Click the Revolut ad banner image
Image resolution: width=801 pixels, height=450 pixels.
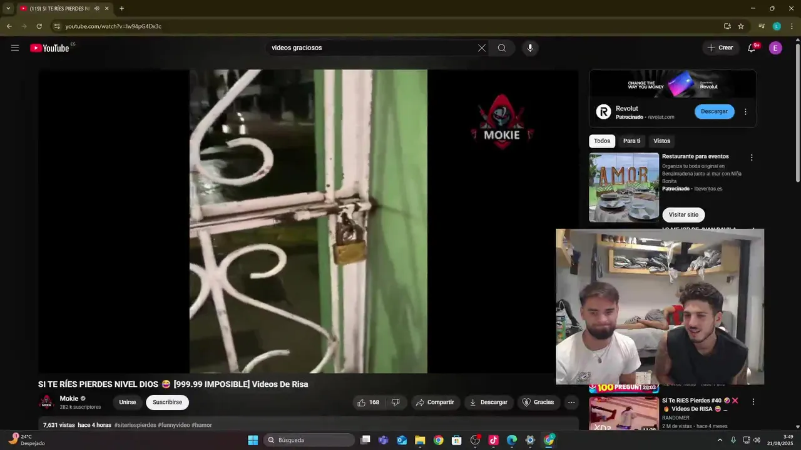[x=673, y=84]
